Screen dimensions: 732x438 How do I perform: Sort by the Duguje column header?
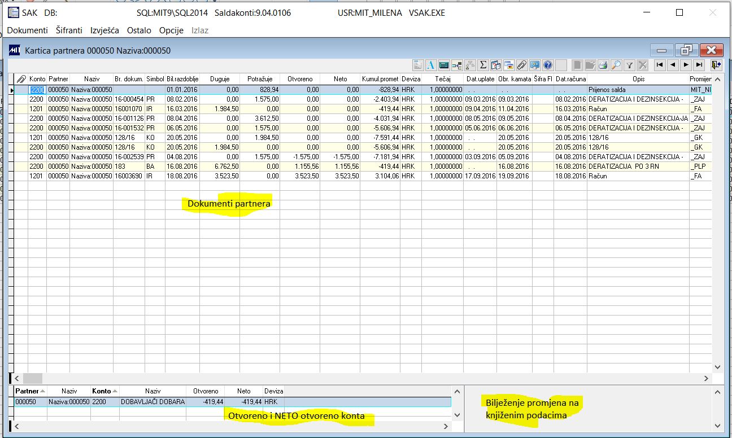click(x=220, y=79)
